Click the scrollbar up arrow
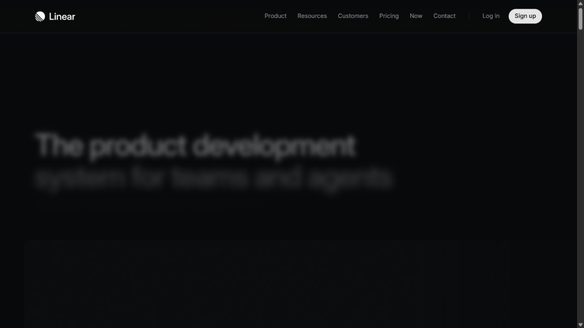This screenshot has height=328, width=584. point(580,3)
